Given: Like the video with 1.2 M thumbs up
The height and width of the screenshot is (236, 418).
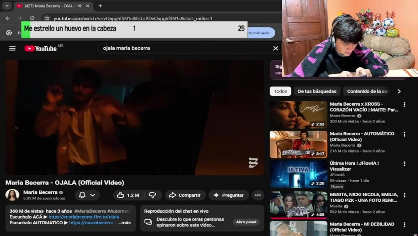Looking at the screenshot, I should click(x=128, y=195).
